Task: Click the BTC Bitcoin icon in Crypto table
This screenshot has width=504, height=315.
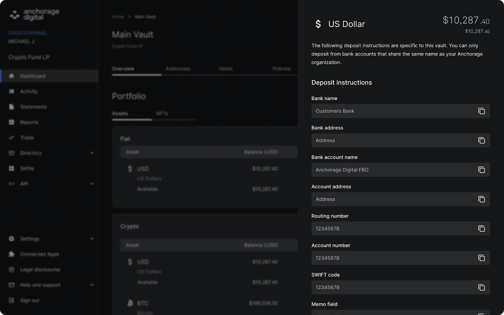Action: pyautogui.click(x=130, y=303)
